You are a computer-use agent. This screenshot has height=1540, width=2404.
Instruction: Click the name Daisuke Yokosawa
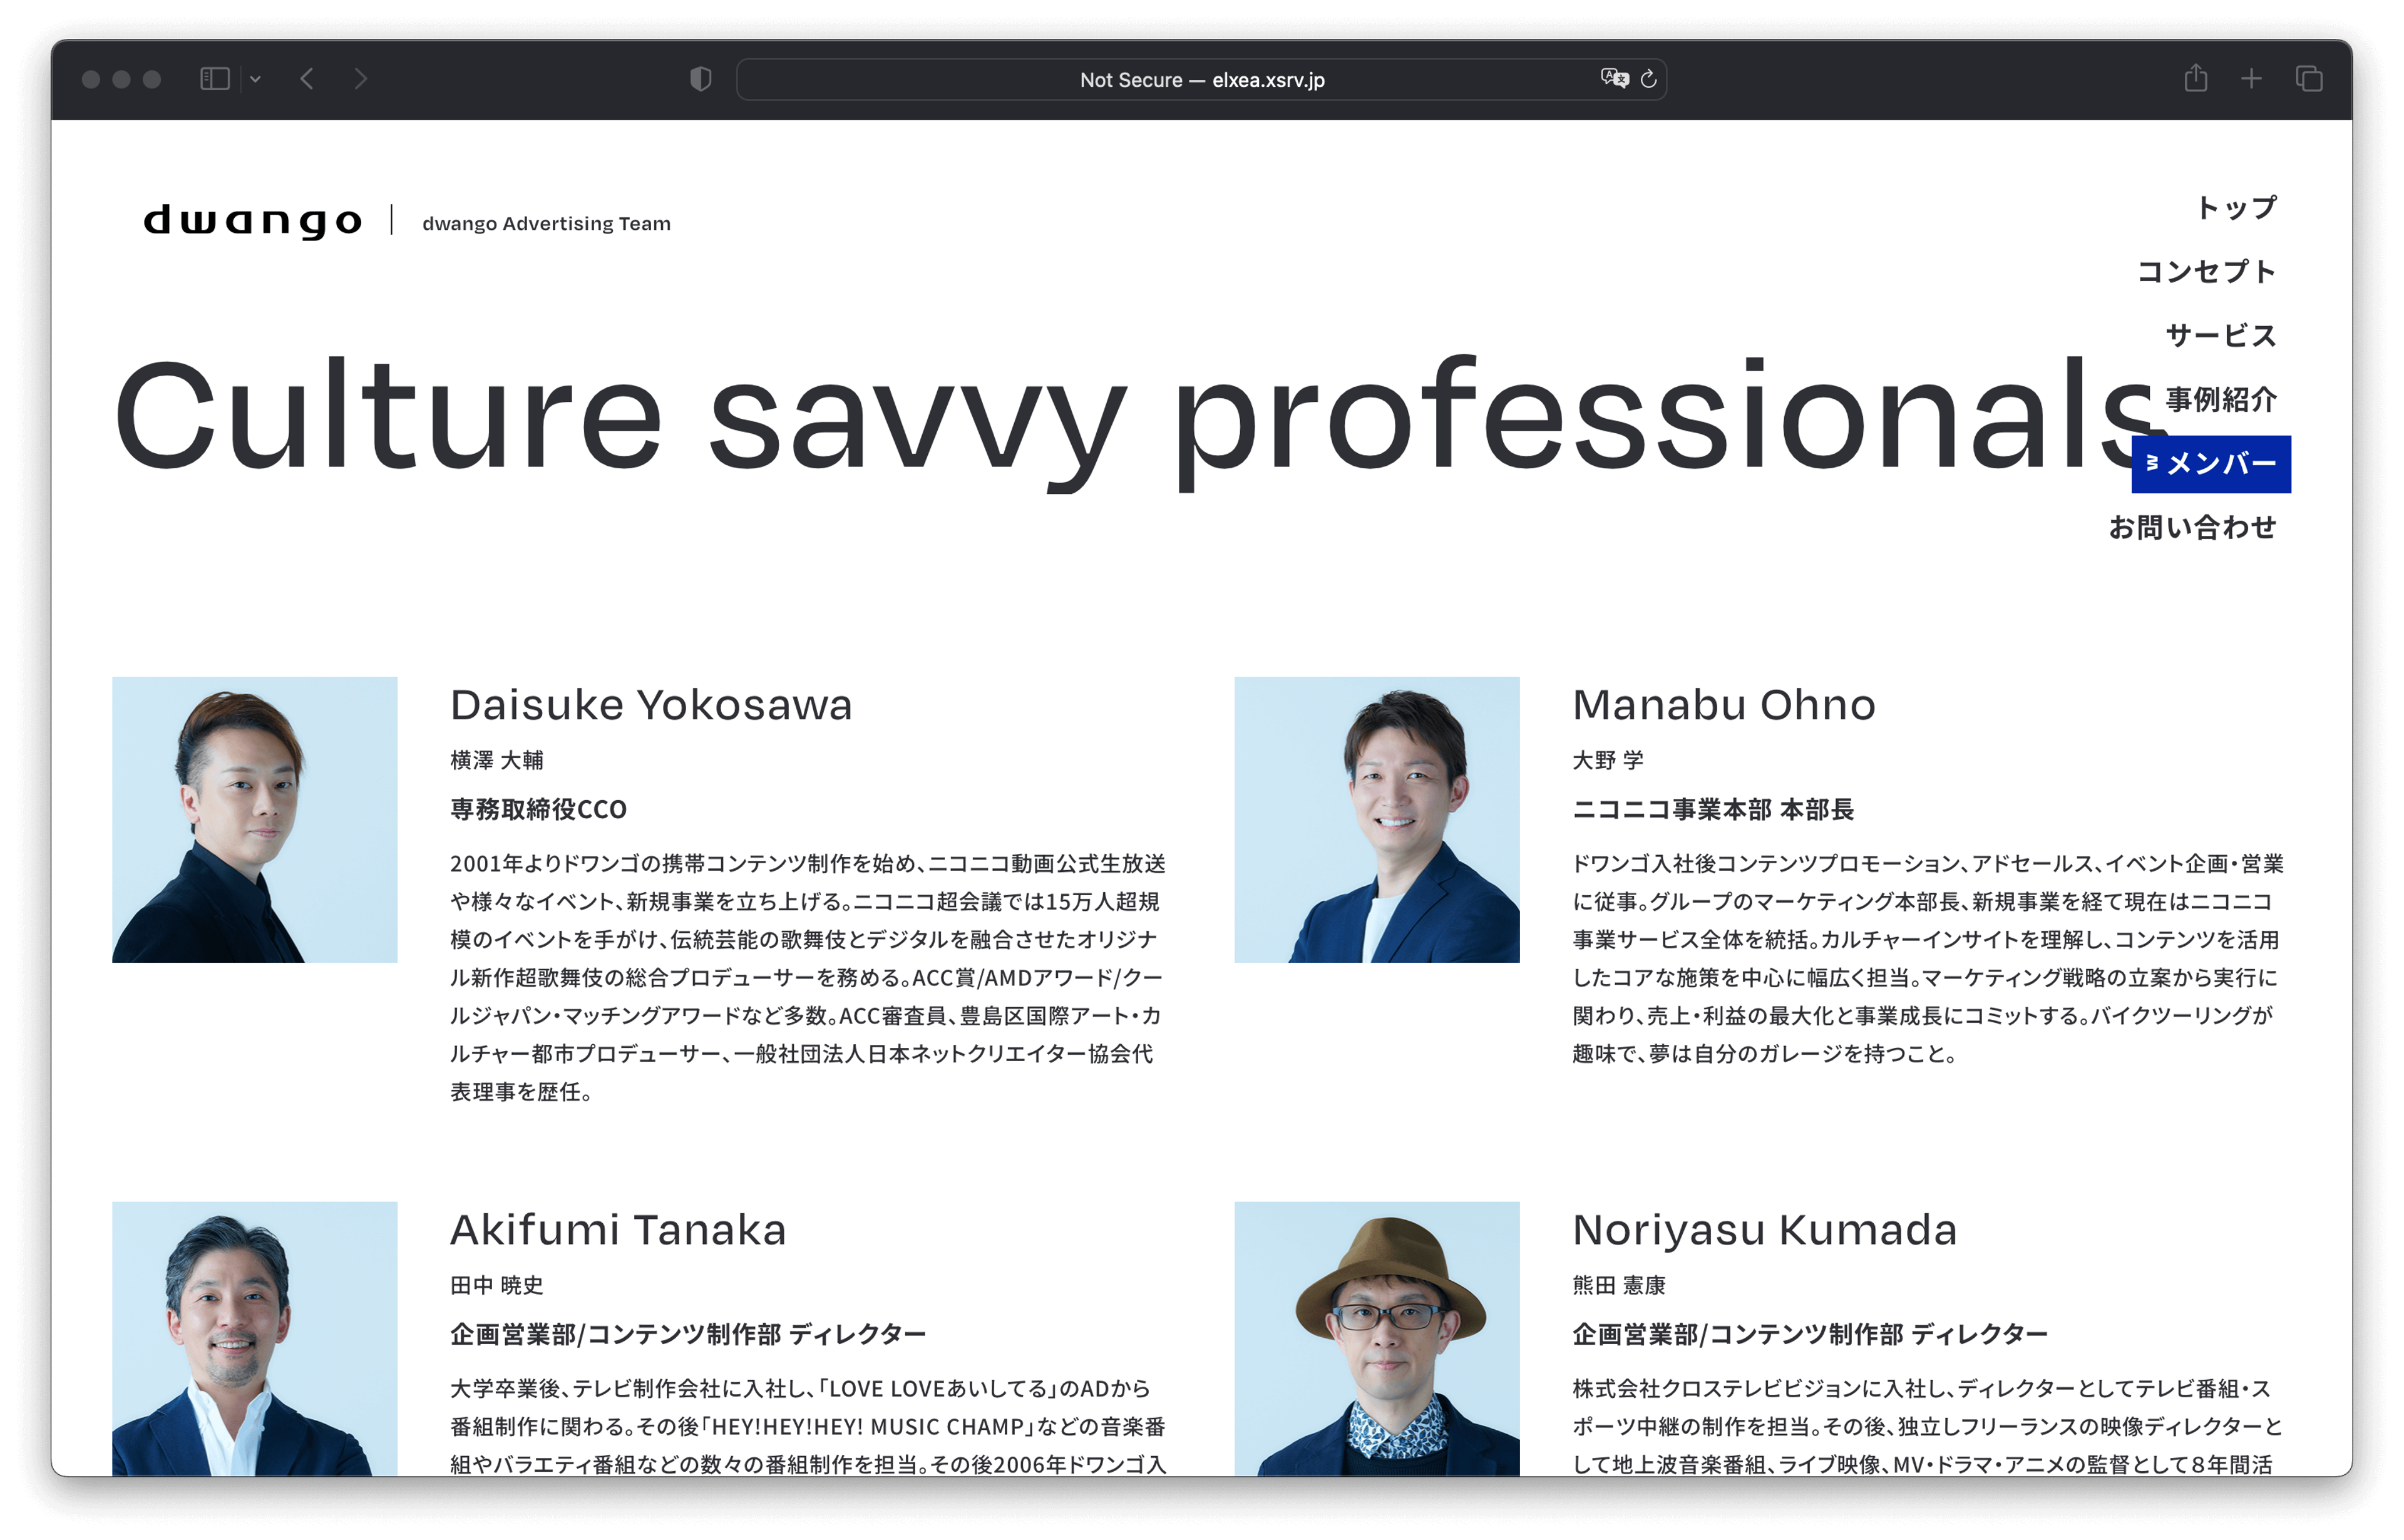click(x=651, y=705)
